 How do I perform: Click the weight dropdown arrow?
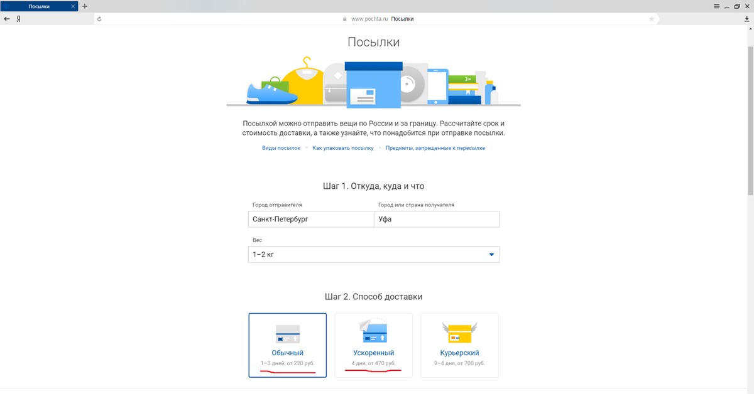[x=492, y=255]
